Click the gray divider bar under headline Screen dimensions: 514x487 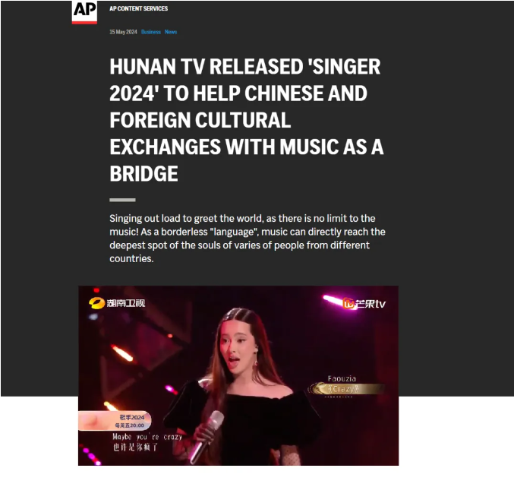[x=122, y=200]
